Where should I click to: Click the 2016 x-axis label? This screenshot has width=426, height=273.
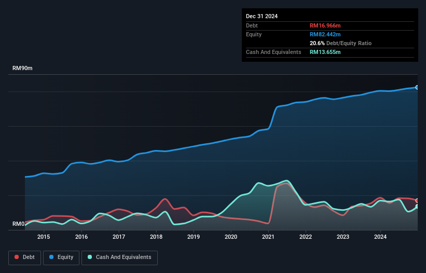click(81, 237)
